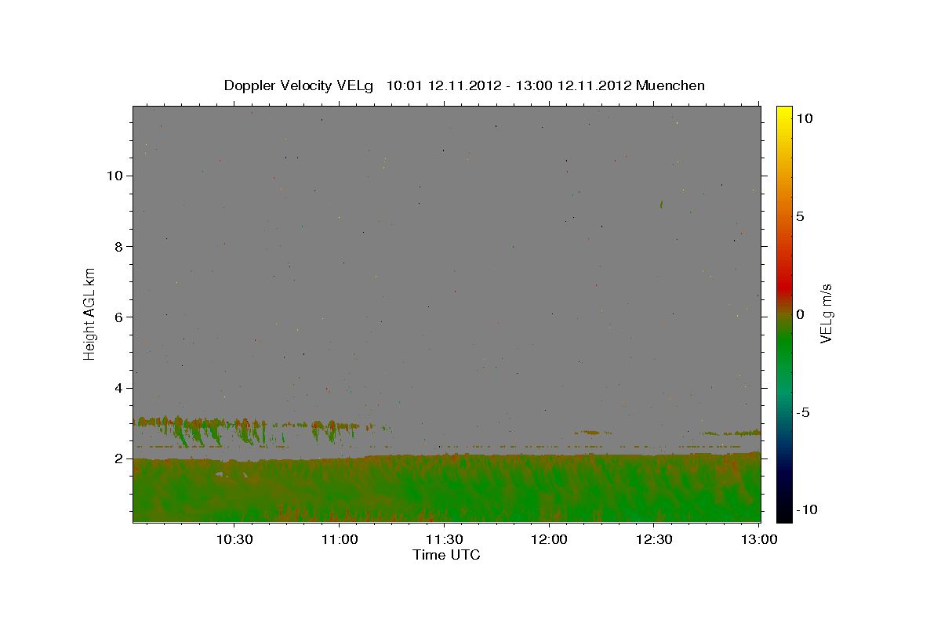This screenshot has width=941, height=627.
Task: Click the 12:30 time axis label
Action: pos(655,539)
